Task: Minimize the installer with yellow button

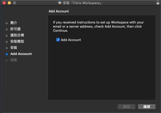Action: 9,3
